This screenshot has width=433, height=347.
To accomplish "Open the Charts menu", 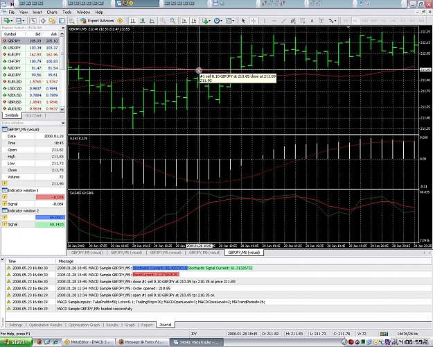I will pos(52,12).
